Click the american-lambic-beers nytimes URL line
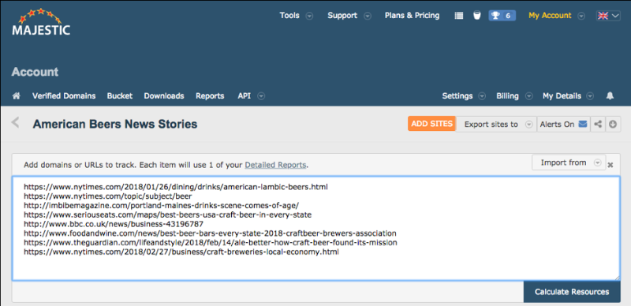This screenshot has height=306, width=631. pos(176,187)
